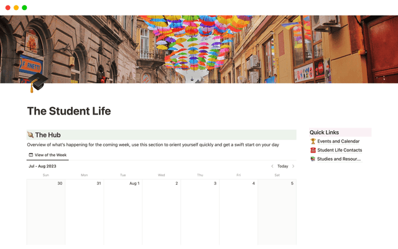Go to previous week with left chevron

(272, 166)
